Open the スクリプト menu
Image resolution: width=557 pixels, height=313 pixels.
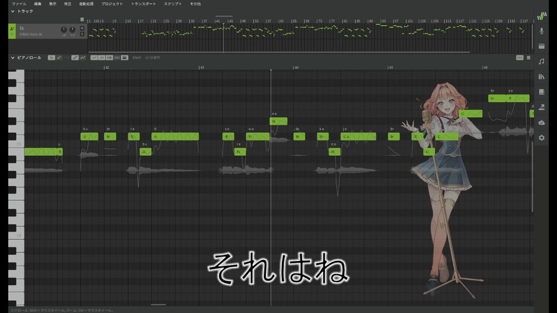173,4
